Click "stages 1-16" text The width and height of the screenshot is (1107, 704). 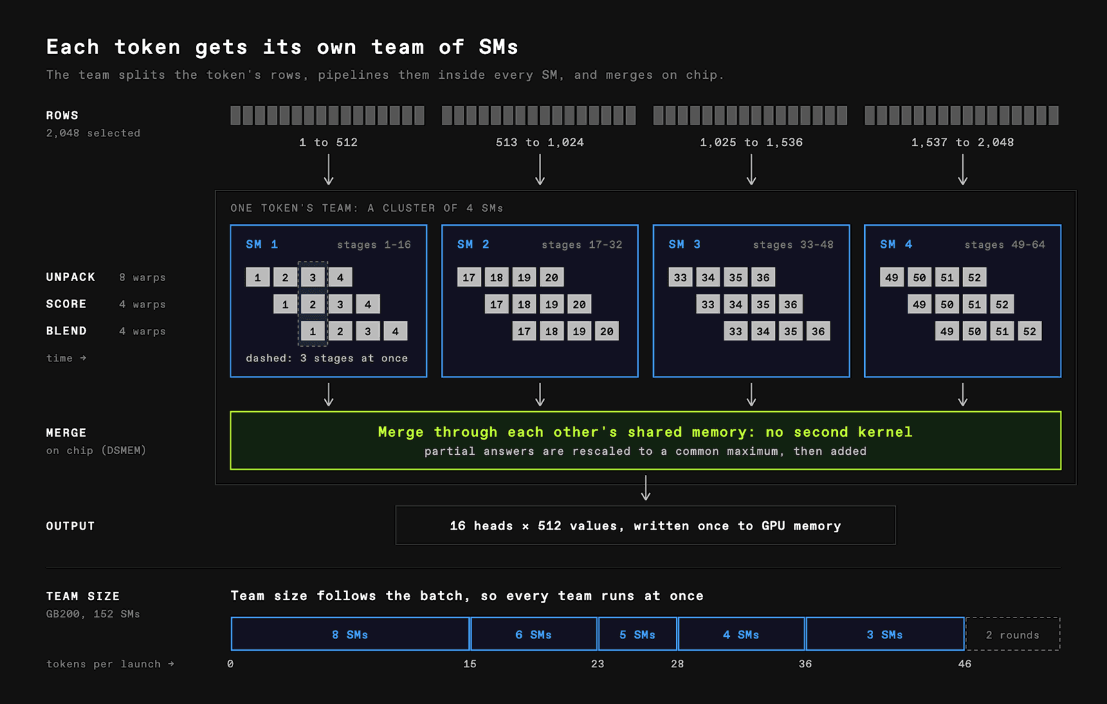coord(374,245)
